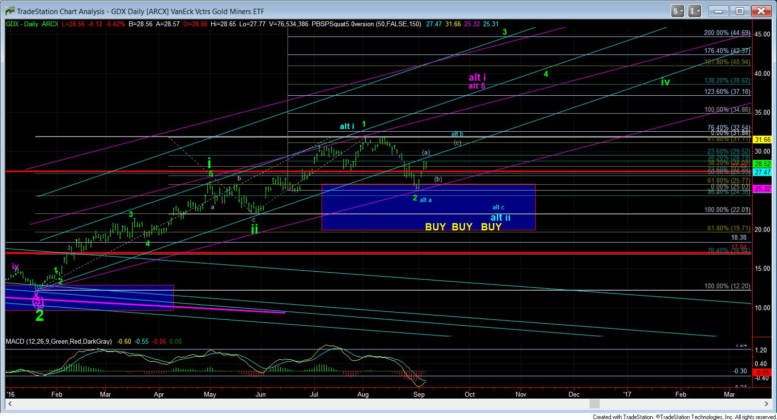Click the '138.20% (38.62)' Fibonacci label
Image resolution: width=777 pixels, height=420 pixels.
[x=727, y=81]
